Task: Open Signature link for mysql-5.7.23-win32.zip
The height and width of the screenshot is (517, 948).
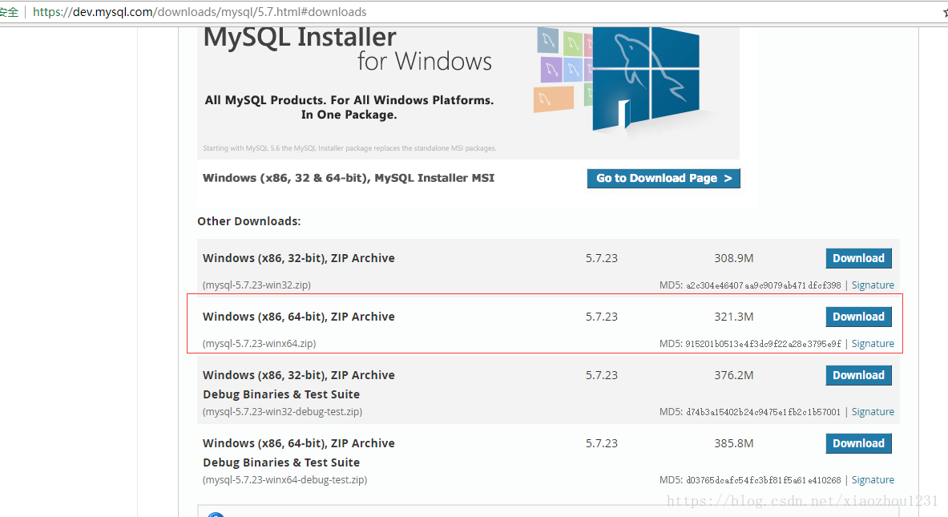Action: click(x=873, y=285)
